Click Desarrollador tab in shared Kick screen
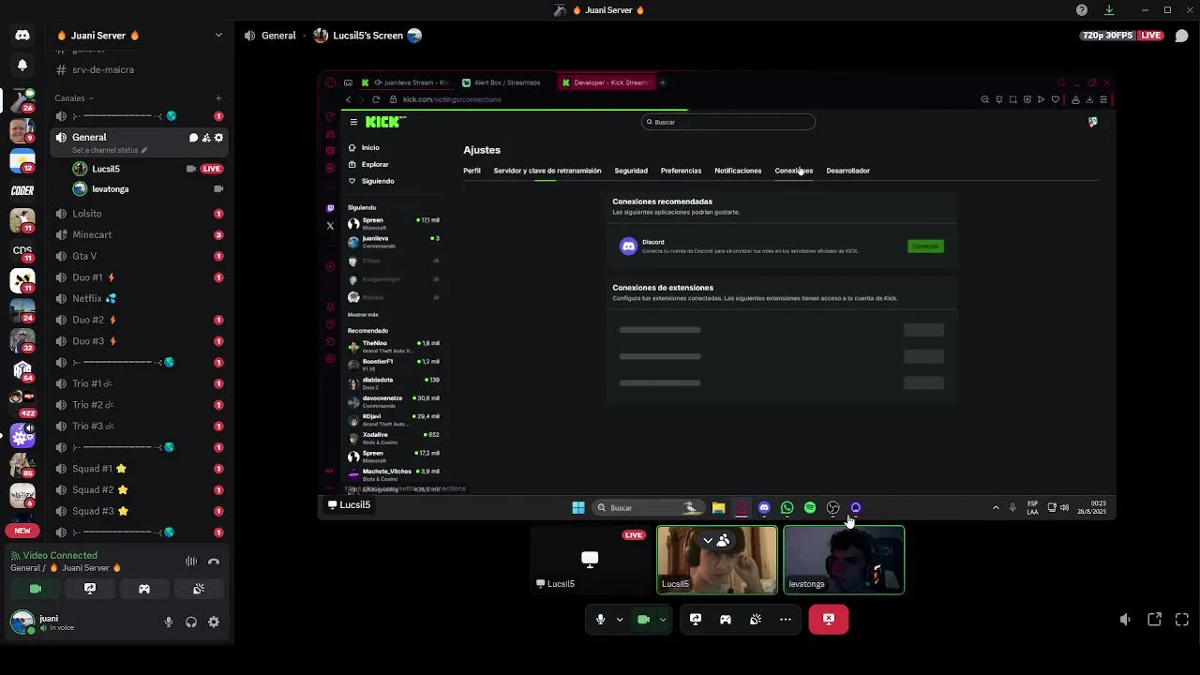The width and height of the screenshot is (1200, 675). click(x=848, y=171)
